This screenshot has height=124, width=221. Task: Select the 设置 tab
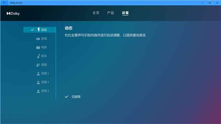click(125, 13)
